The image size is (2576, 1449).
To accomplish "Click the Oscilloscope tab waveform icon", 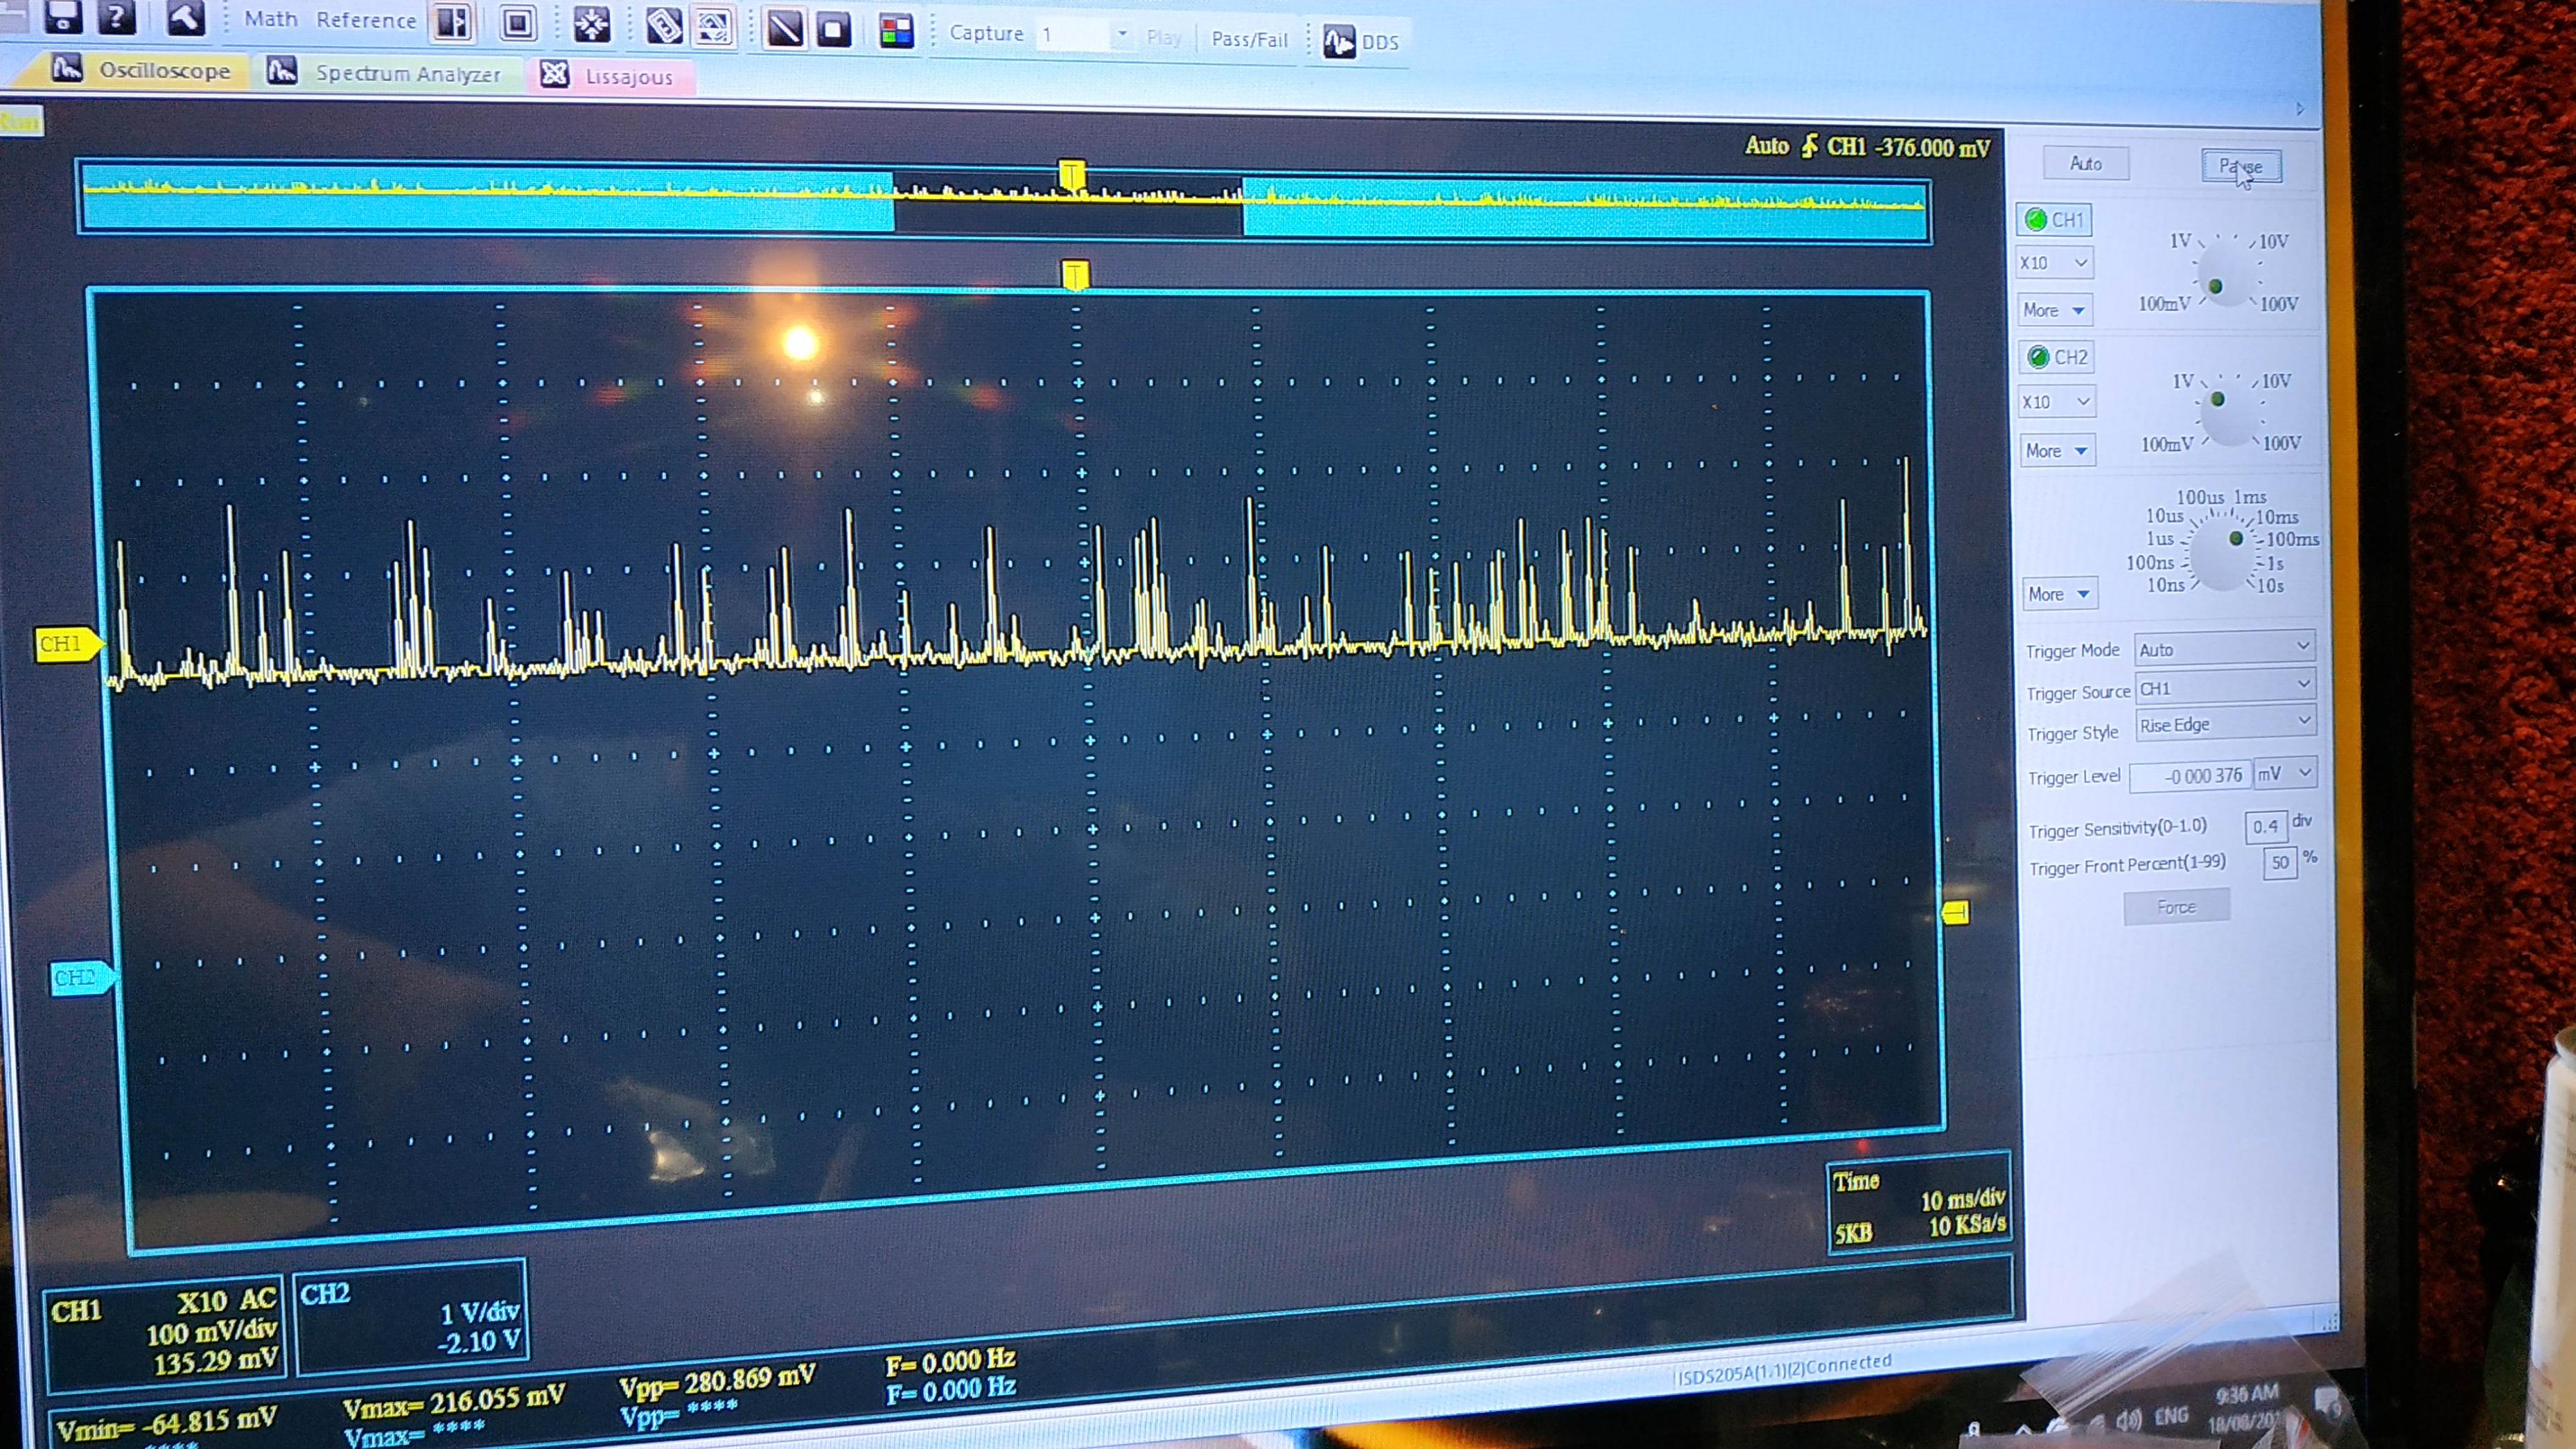I will click(67, 69).
